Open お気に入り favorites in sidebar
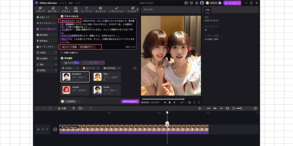293x146 pixels. click(47, 17)
